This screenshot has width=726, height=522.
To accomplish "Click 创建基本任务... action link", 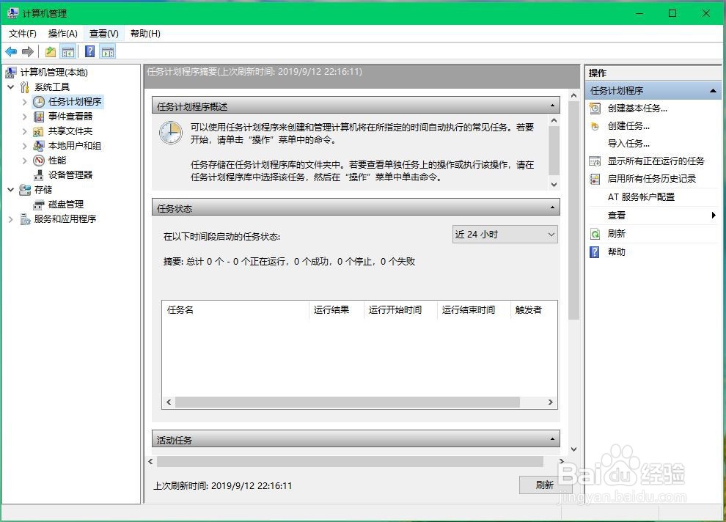I will pyautogui.click(x=637, y=109).
